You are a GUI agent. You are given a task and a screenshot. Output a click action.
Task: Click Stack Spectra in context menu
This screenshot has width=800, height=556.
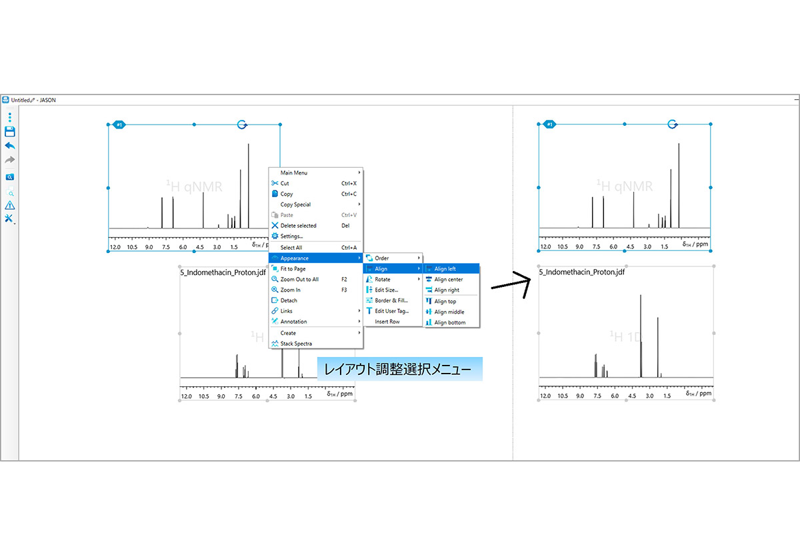(296, 344)
